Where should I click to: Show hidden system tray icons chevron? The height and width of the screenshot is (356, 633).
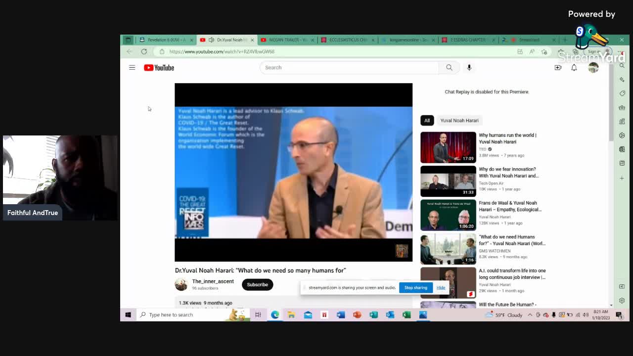530,314
